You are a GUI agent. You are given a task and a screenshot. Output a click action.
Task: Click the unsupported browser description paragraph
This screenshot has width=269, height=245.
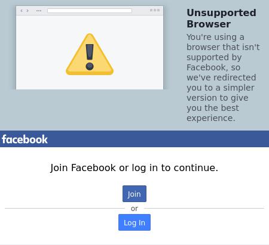pos(223,77)
